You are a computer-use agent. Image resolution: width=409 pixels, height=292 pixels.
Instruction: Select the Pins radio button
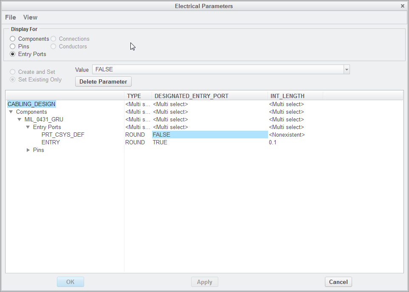(12, 46)
